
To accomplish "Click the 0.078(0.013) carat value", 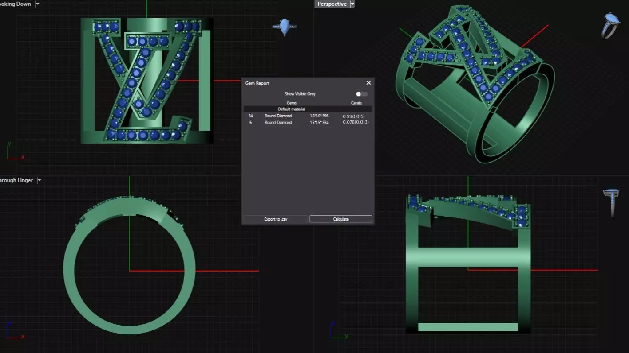I will point(356,122).
